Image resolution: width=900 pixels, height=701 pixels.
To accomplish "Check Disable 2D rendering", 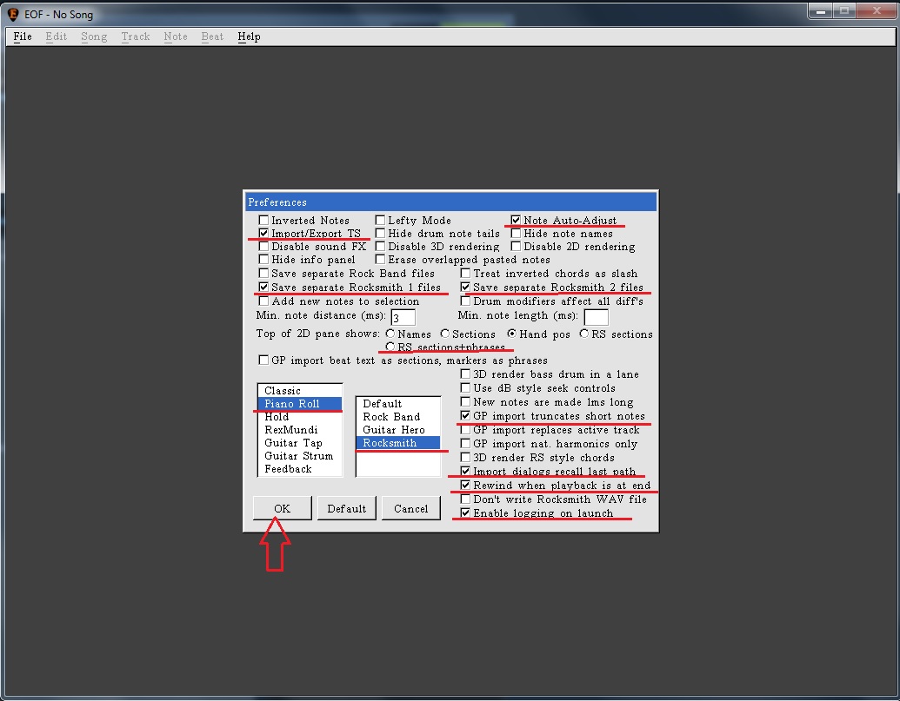I will pos(516,247).
